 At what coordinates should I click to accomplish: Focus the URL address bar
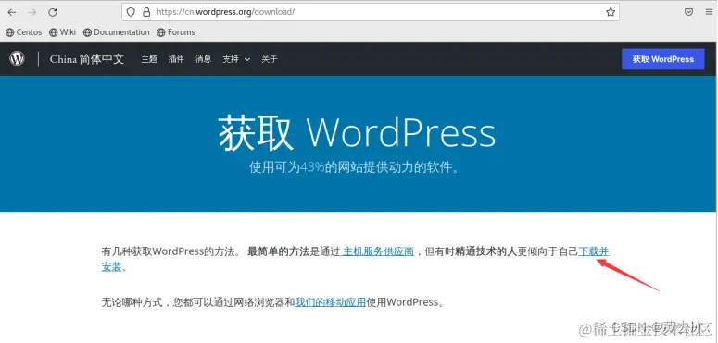[371, 12]
